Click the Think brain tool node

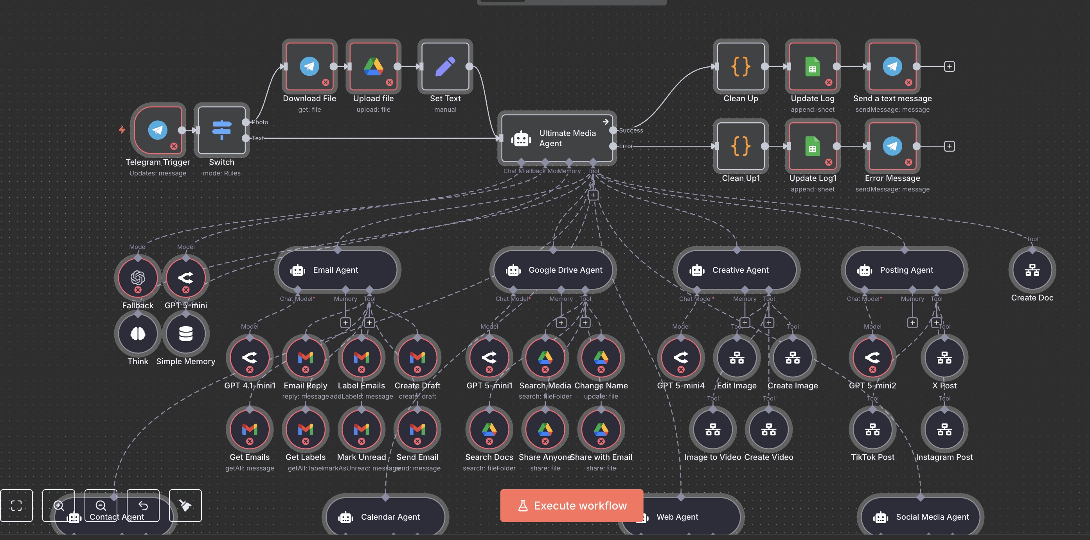pyautogui.click(x=137, y=333)
